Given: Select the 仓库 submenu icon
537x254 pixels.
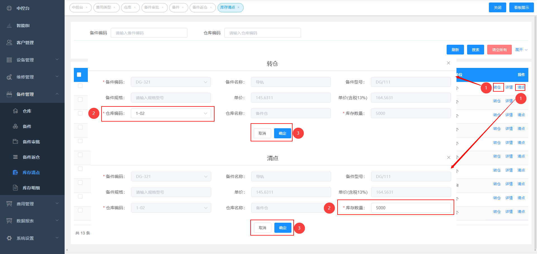Looking at the screenshot, I should point(16,111).
